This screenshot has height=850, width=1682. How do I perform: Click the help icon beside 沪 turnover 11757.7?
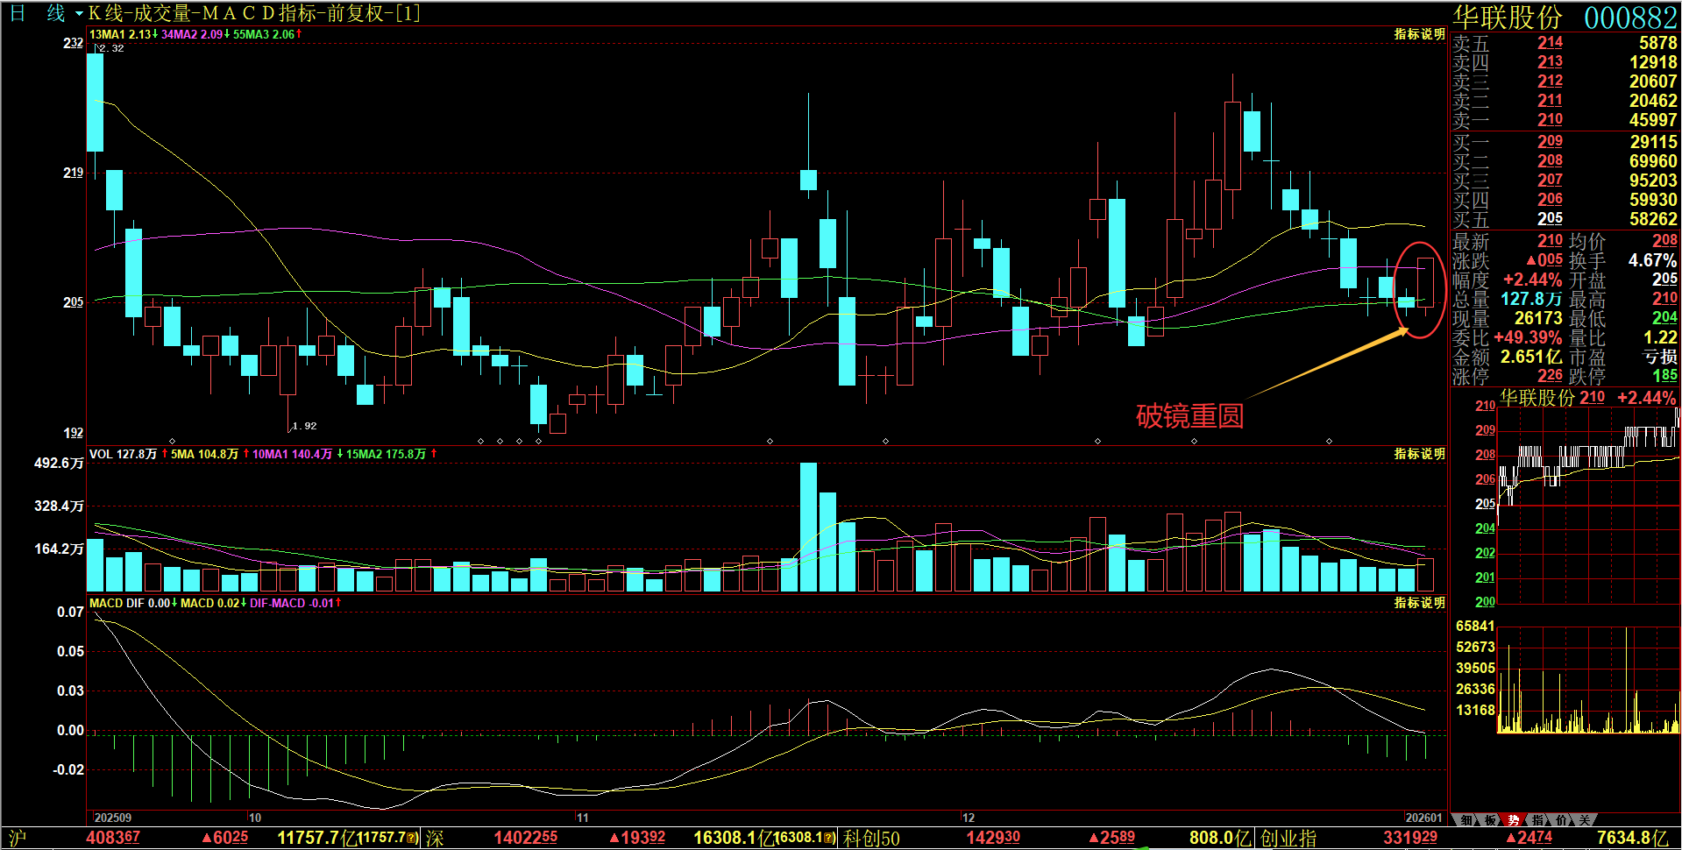click(x=412, y=838)
